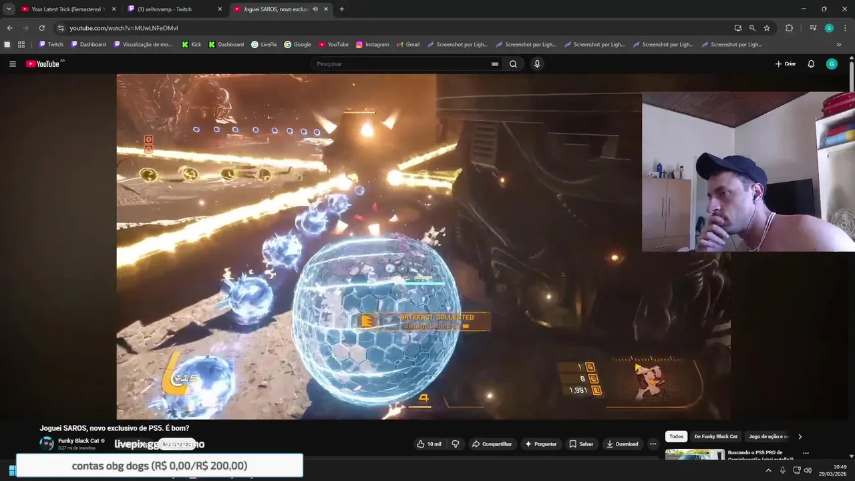Open the zoom magnifier in the address bar
Screen dimensions: 855x481
[752, 28]
